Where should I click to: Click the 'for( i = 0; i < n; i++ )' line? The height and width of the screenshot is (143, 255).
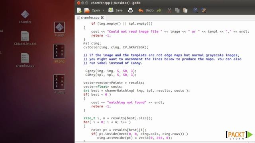[107, 122]
